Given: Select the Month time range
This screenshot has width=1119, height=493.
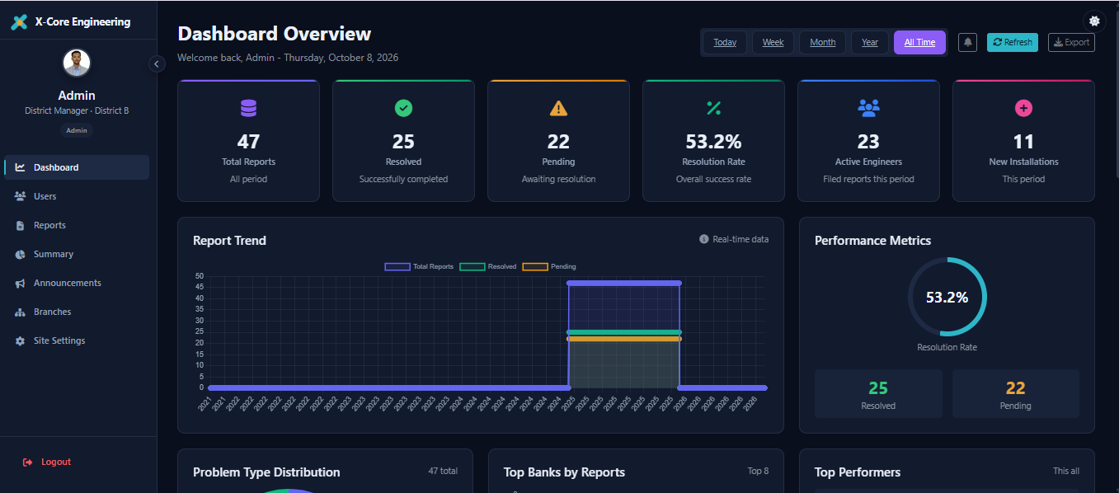Looking at the screenshot, I should pyautogui.click(x=823, y=42).
